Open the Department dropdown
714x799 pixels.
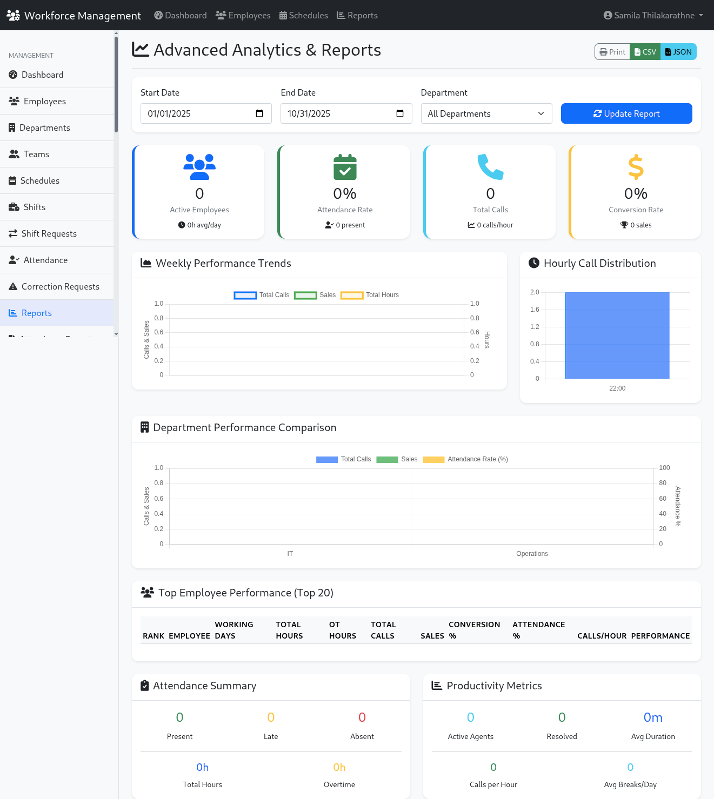[486, 113]
